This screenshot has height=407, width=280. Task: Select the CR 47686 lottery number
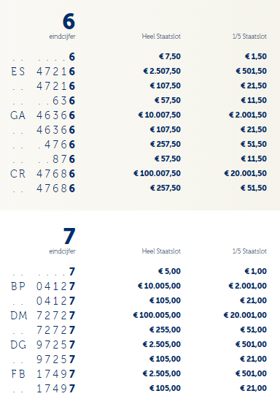tap(43, 174)
